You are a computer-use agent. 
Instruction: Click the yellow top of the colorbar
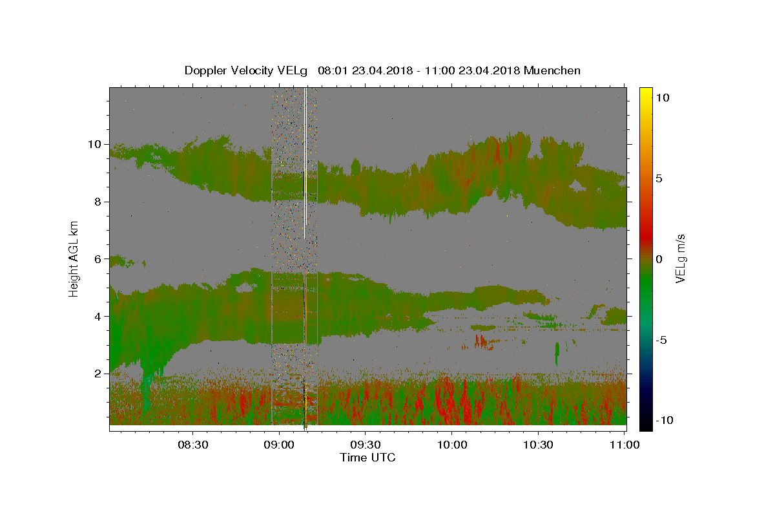click(x=646, y=90)
